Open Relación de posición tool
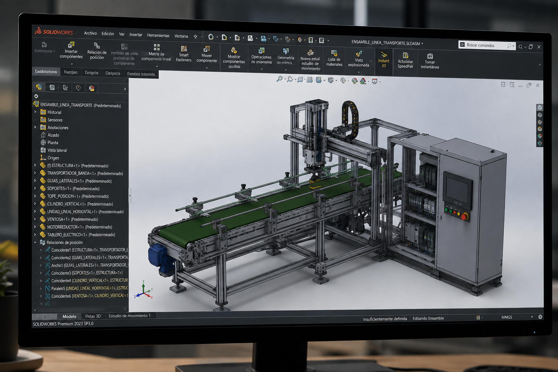The width and height of the screenshot is (558, 372). tap(97, 51)
